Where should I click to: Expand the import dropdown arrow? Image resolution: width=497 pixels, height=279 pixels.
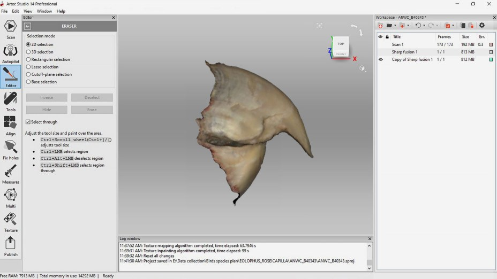coord(408,26)
